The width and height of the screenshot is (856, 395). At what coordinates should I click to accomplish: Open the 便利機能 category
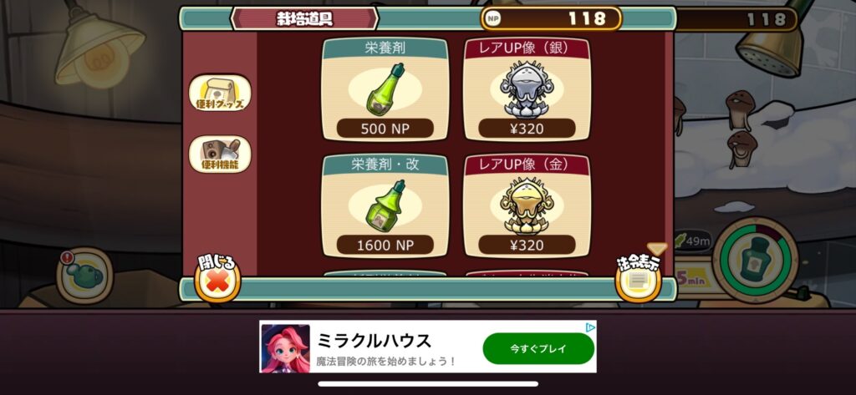point(220,154)
